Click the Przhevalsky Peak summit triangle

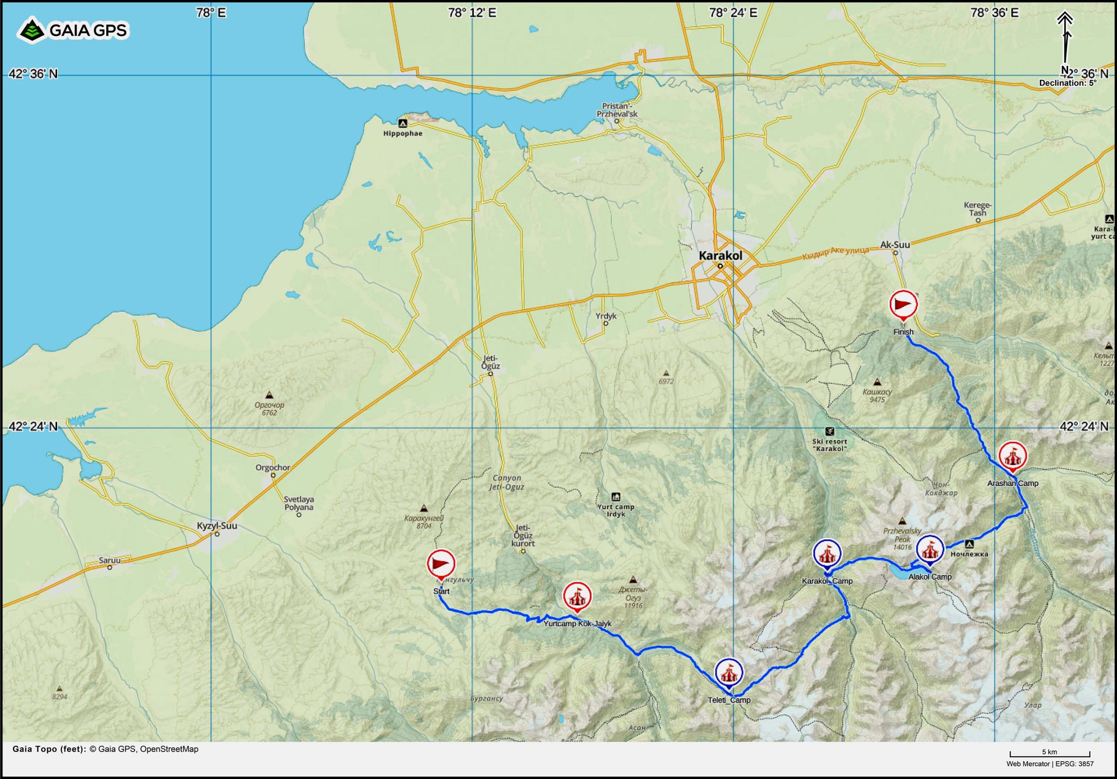point(903,521)
